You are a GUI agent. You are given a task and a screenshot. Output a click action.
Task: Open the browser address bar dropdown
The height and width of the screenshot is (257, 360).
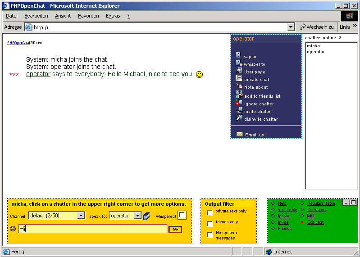(291, 27)
